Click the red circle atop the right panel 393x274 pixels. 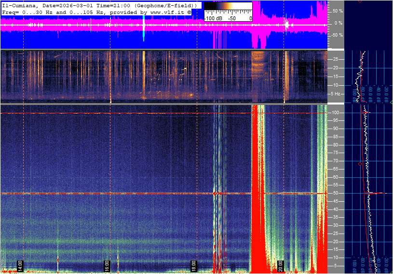click(x=360, y=1)
